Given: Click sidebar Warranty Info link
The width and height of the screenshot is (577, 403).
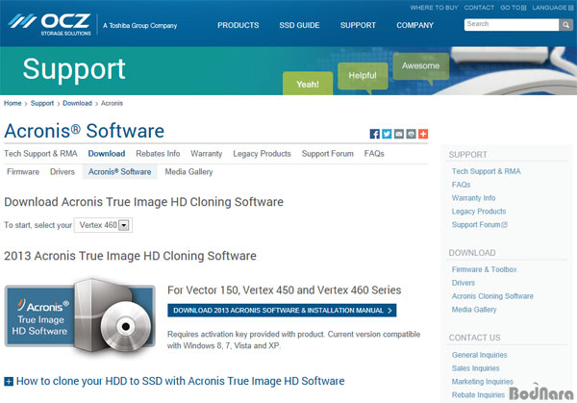Looking at the screenshot, I should pyautogui.click(x=473, y=198).
